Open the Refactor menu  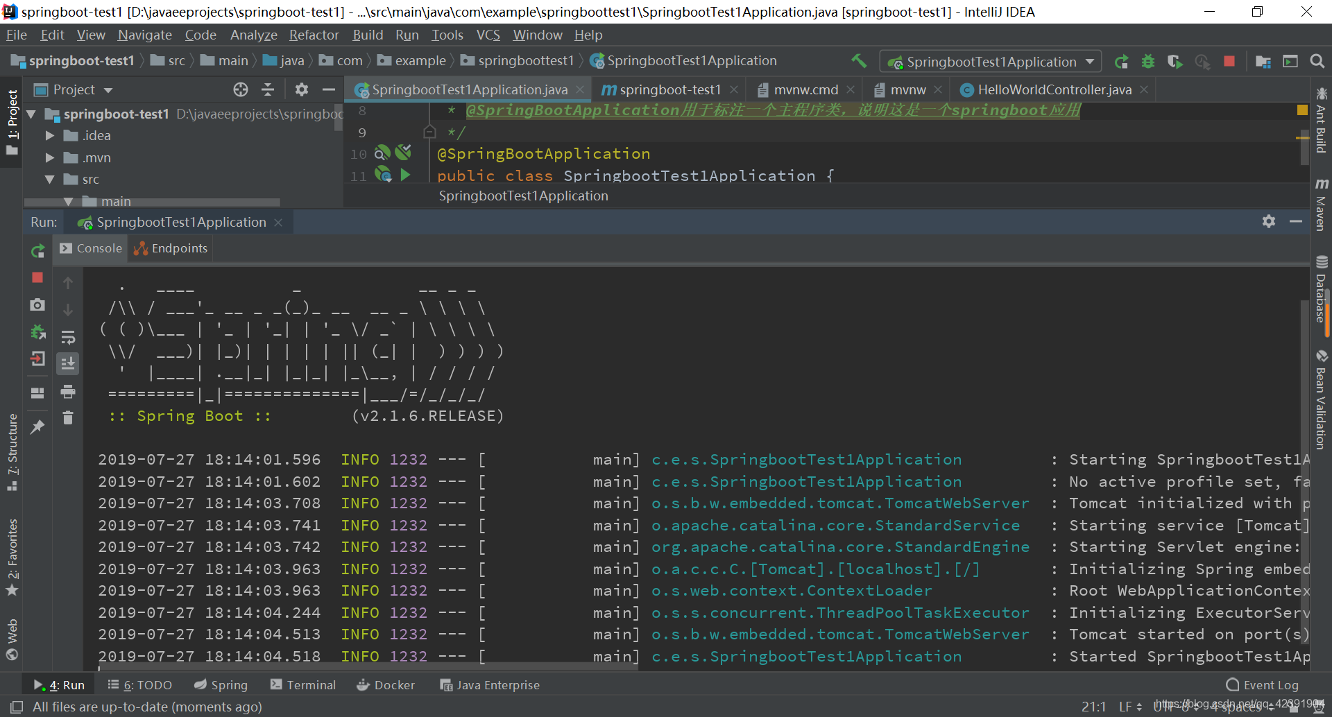(314, 35)
